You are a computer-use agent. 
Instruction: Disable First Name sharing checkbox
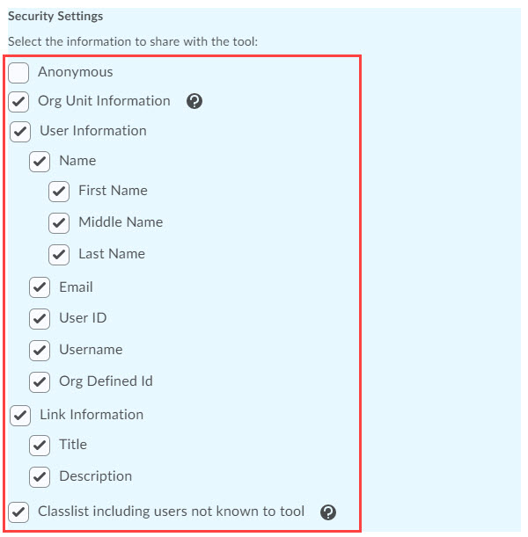tap(59, 192)
